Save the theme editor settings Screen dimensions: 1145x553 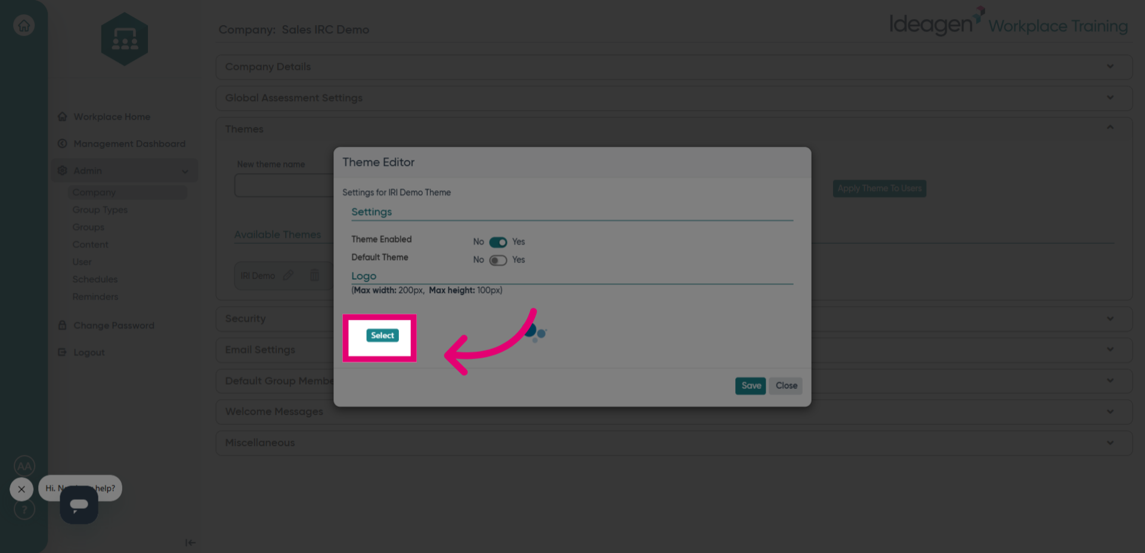click(751, 386)
